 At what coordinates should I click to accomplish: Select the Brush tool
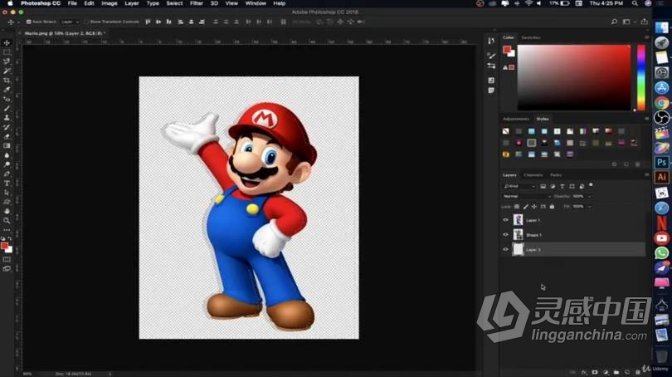pyautogui.click(x=7, y=108)
